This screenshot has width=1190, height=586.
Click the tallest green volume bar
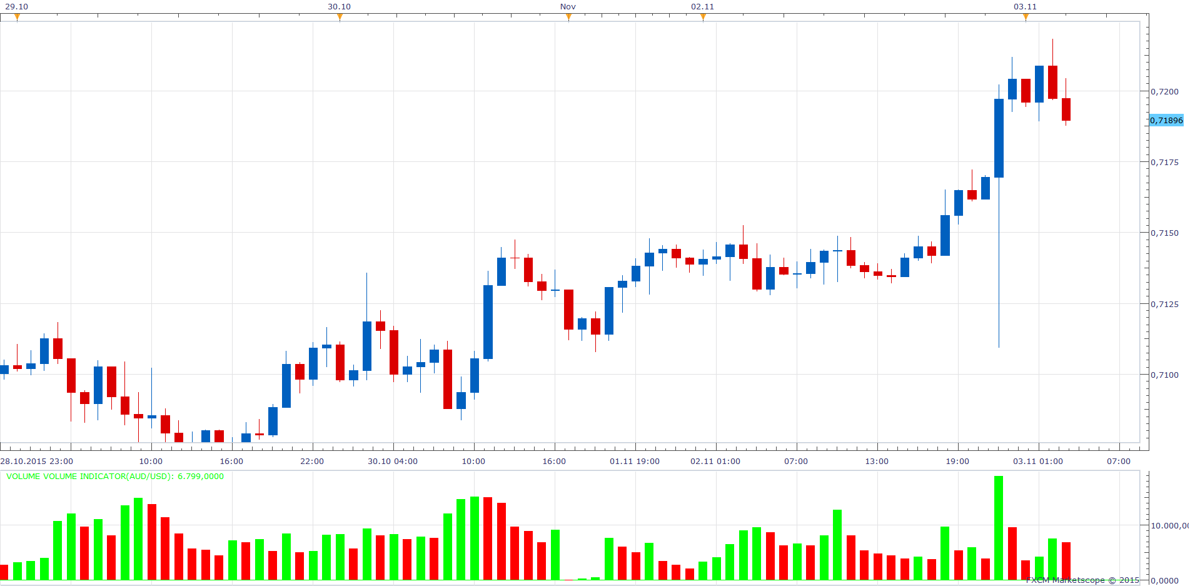tap(999, 528)
